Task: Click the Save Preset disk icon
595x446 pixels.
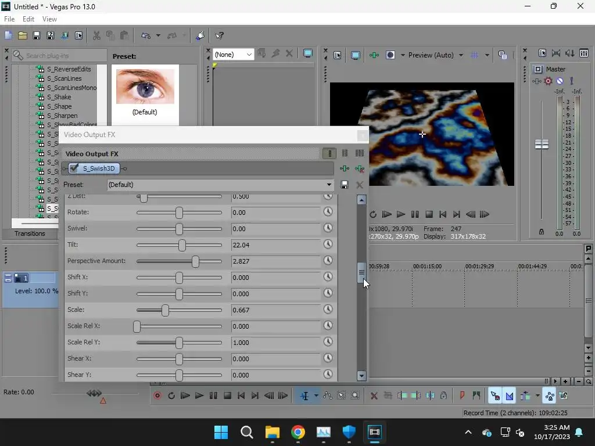Action: point(344,185)
